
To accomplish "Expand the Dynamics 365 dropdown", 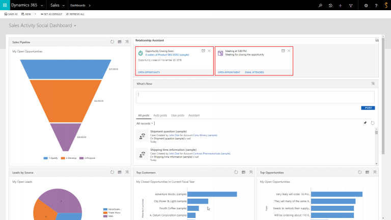I will [x=42, y=6].
